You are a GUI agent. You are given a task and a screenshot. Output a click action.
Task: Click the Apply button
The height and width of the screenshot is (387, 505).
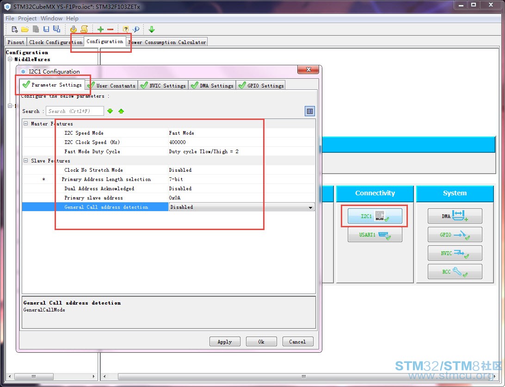225,342
